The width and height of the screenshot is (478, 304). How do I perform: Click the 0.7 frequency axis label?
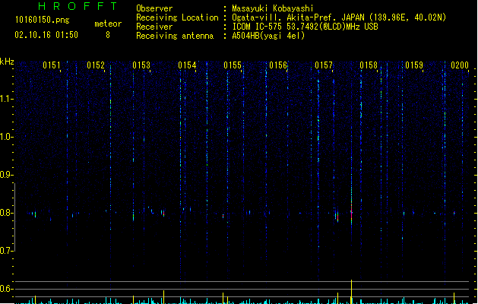tap(6, 251)
